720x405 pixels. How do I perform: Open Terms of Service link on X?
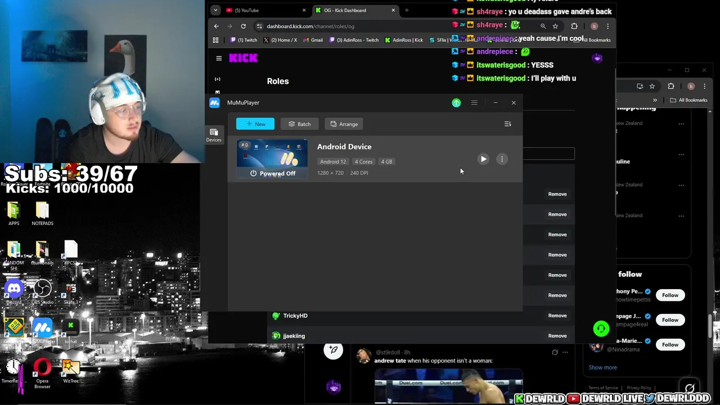click(x=603, y=388)
